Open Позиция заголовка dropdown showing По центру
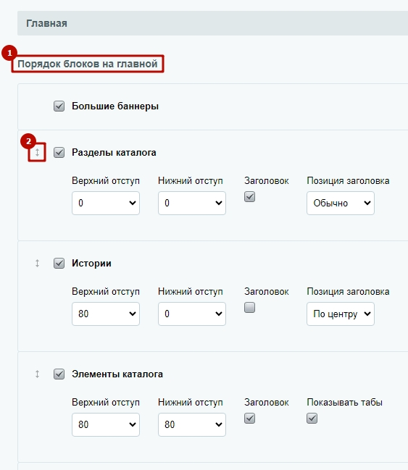 tap(341, 314)
